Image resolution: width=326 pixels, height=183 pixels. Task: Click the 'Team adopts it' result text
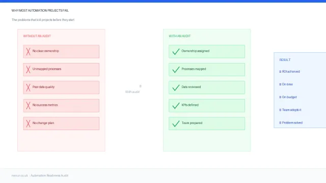pyautogui.click(x=291, y=110)
